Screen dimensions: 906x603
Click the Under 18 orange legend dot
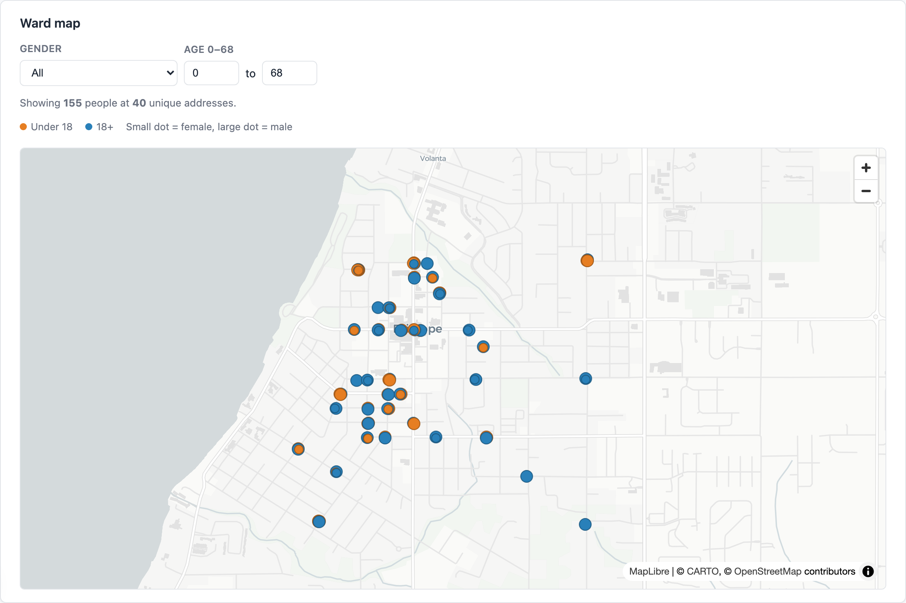pyautogui.click(x=23, y=127)
